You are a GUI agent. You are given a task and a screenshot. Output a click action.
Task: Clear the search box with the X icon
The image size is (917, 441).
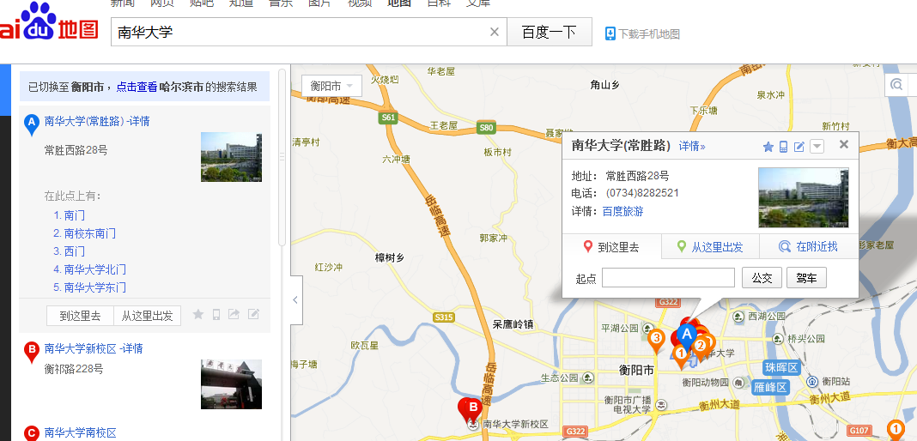(x=495, y=32)
